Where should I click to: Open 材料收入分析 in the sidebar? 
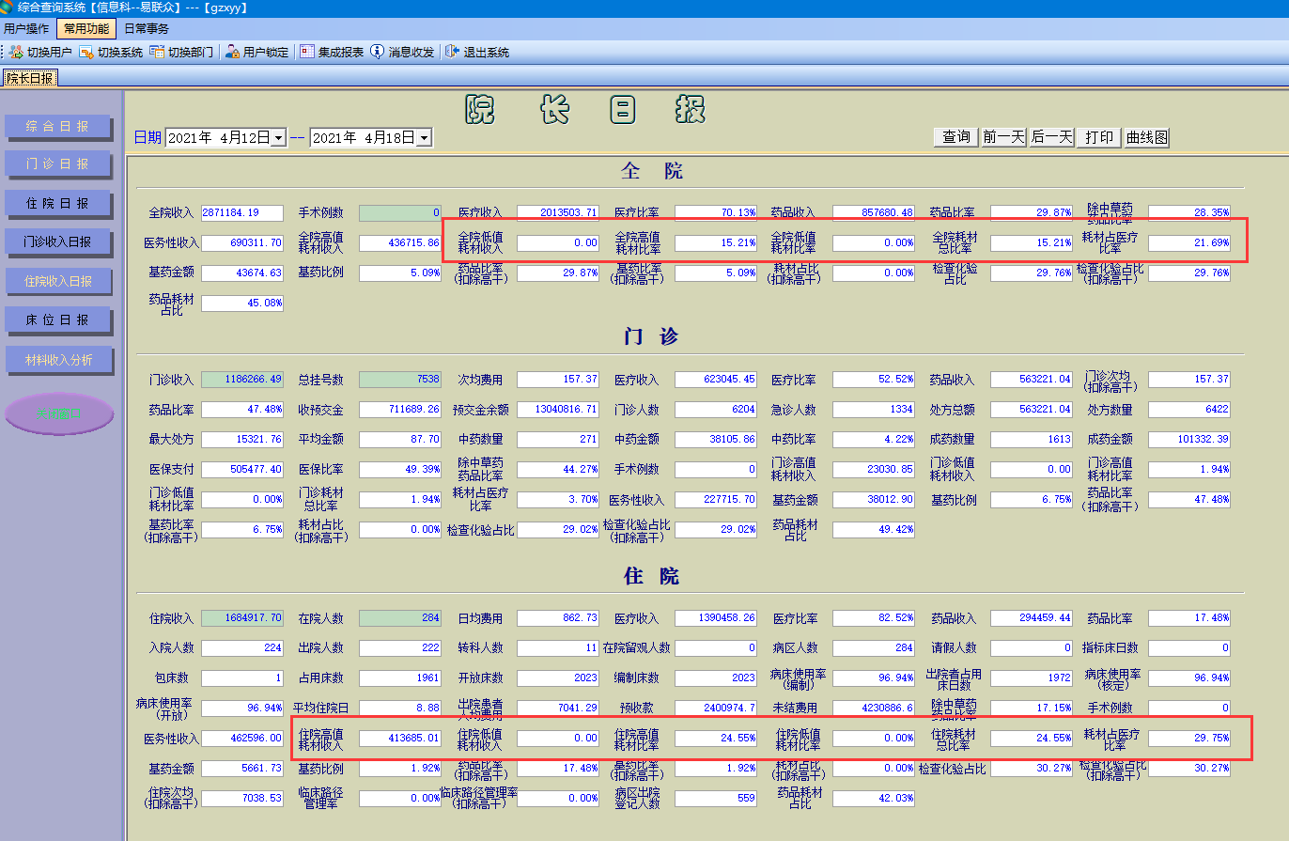click(x=58, y=360)
